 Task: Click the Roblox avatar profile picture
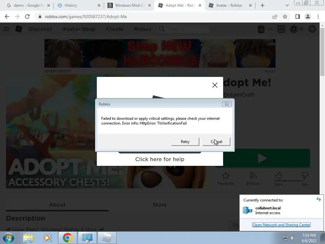point(261,29)
